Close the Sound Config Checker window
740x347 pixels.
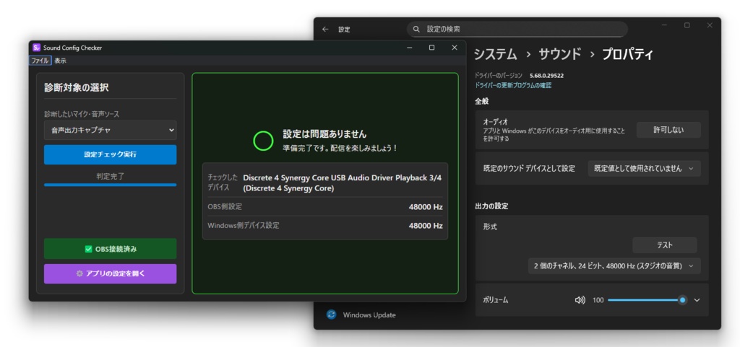(x=455, y=48)
